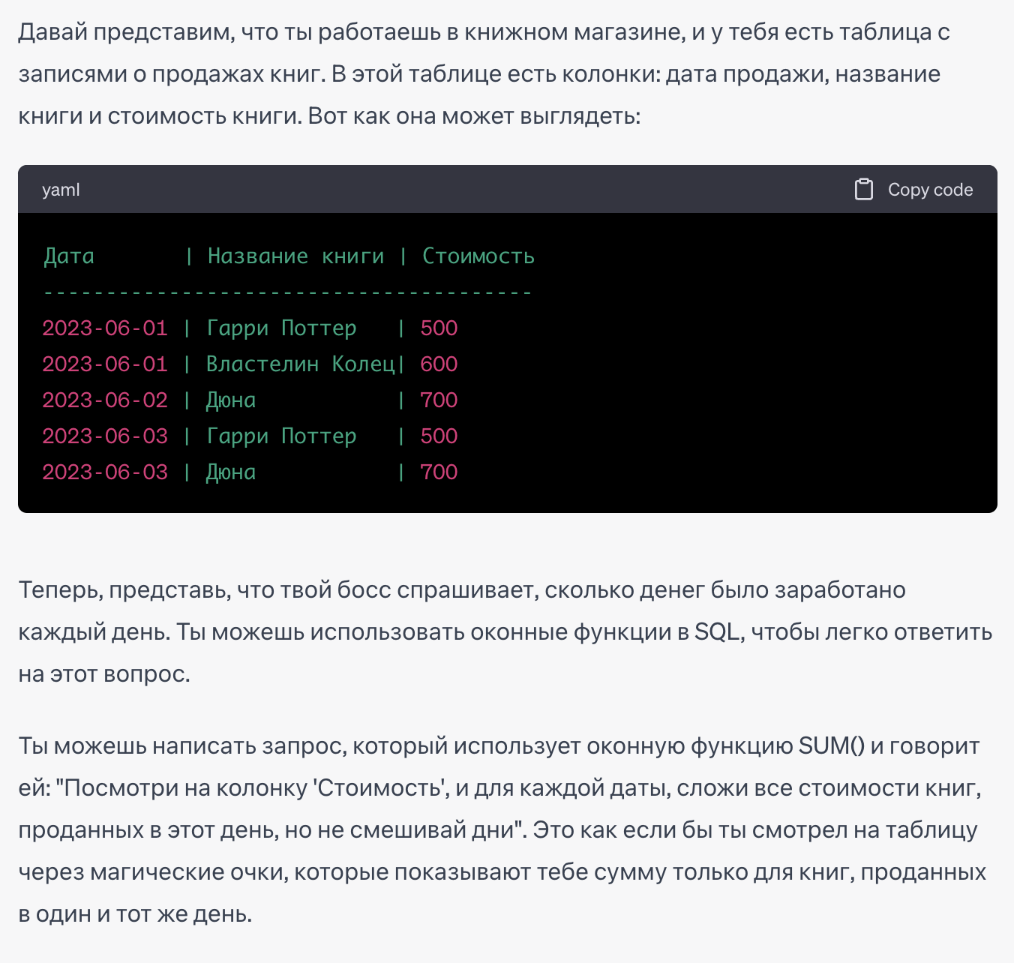Image resolution: width=1014 pixels, height=963 pixels.
Task: Click the paragraph starting with Давай представим
Action: pyautogui.click(x=484, y=74)
